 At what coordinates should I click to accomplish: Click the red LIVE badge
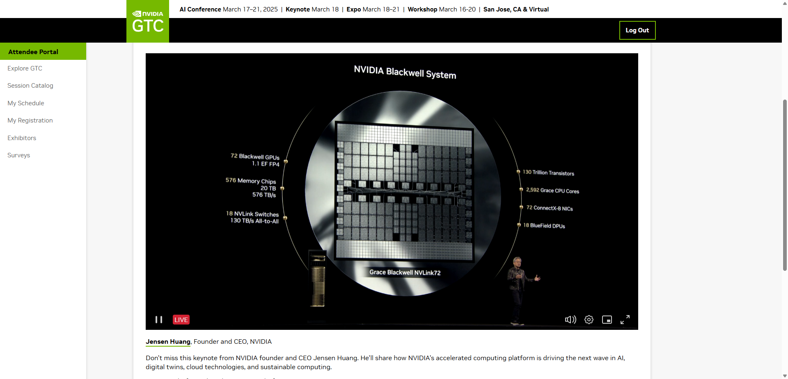coord(181,320)
